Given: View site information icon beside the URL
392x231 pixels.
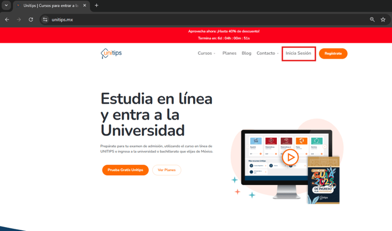Looking at the screenshot, I should point(46,19).
